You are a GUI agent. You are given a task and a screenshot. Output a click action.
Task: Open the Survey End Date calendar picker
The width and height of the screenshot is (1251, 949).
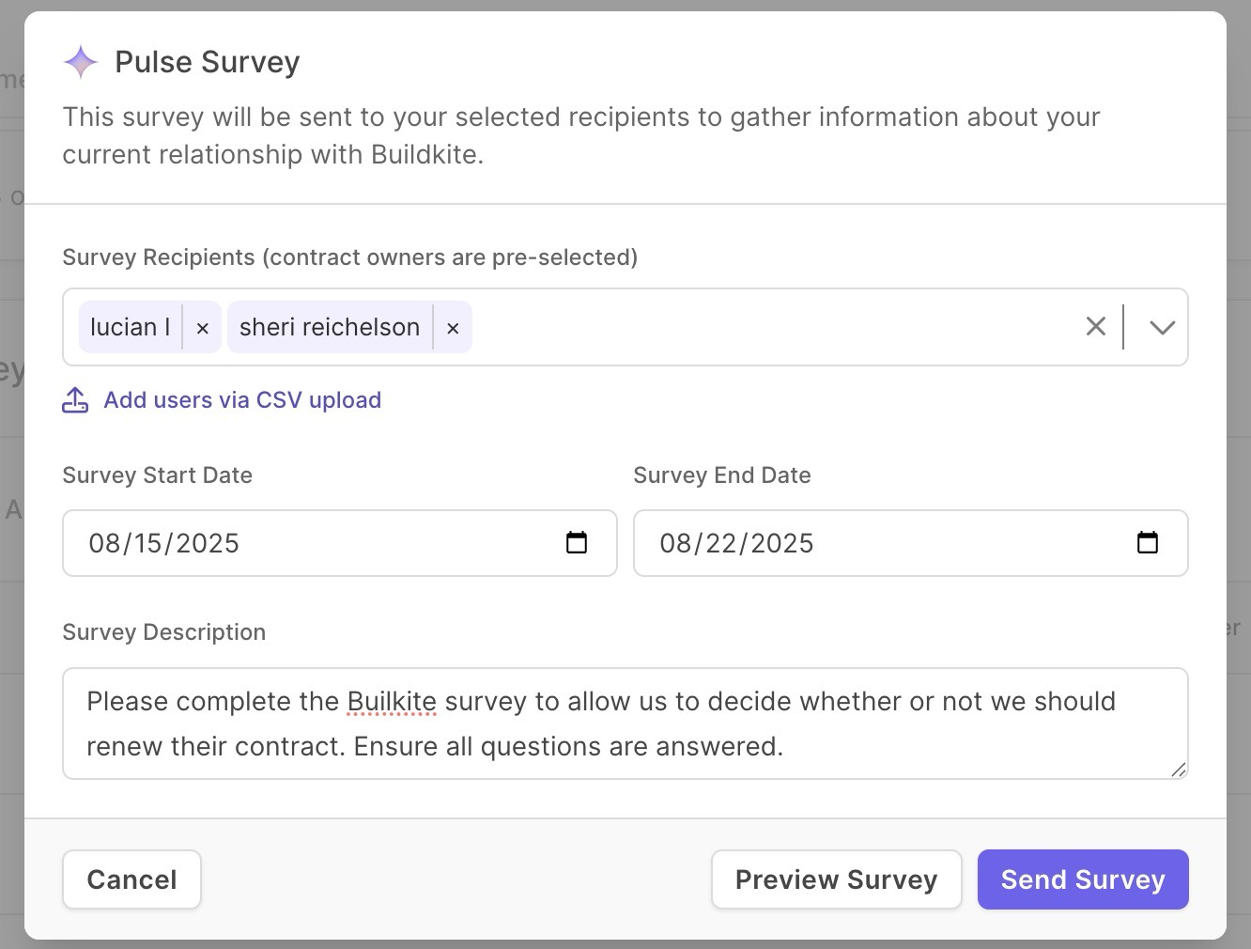click(1147, 543)
